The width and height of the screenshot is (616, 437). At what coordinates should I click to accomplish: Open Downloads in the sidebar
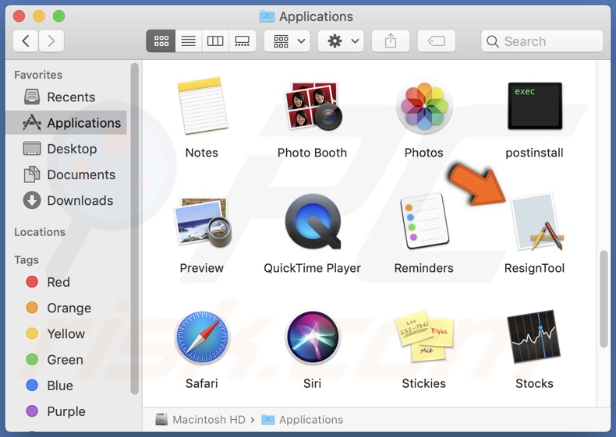65,201
